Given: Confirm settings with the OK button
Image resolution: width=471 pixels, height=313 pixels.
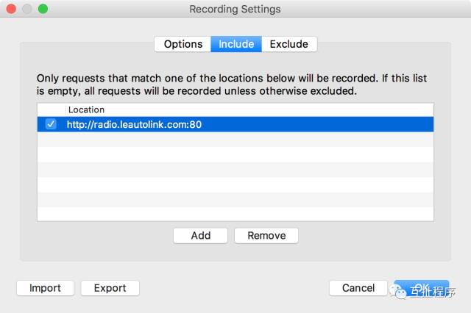Looking at the screenshot, I should tap(421, 288).
